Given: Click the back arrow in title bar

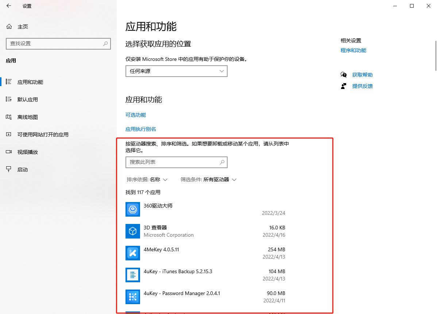Looking at the screenshot, I should (9, 6).
